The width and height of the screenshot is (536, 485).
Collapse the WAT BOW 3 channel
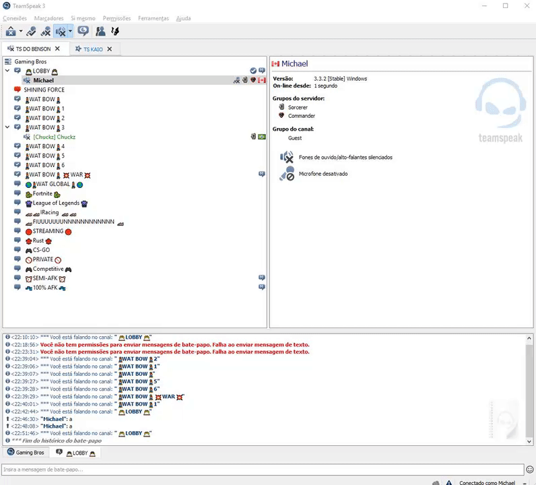coord(7,127)
